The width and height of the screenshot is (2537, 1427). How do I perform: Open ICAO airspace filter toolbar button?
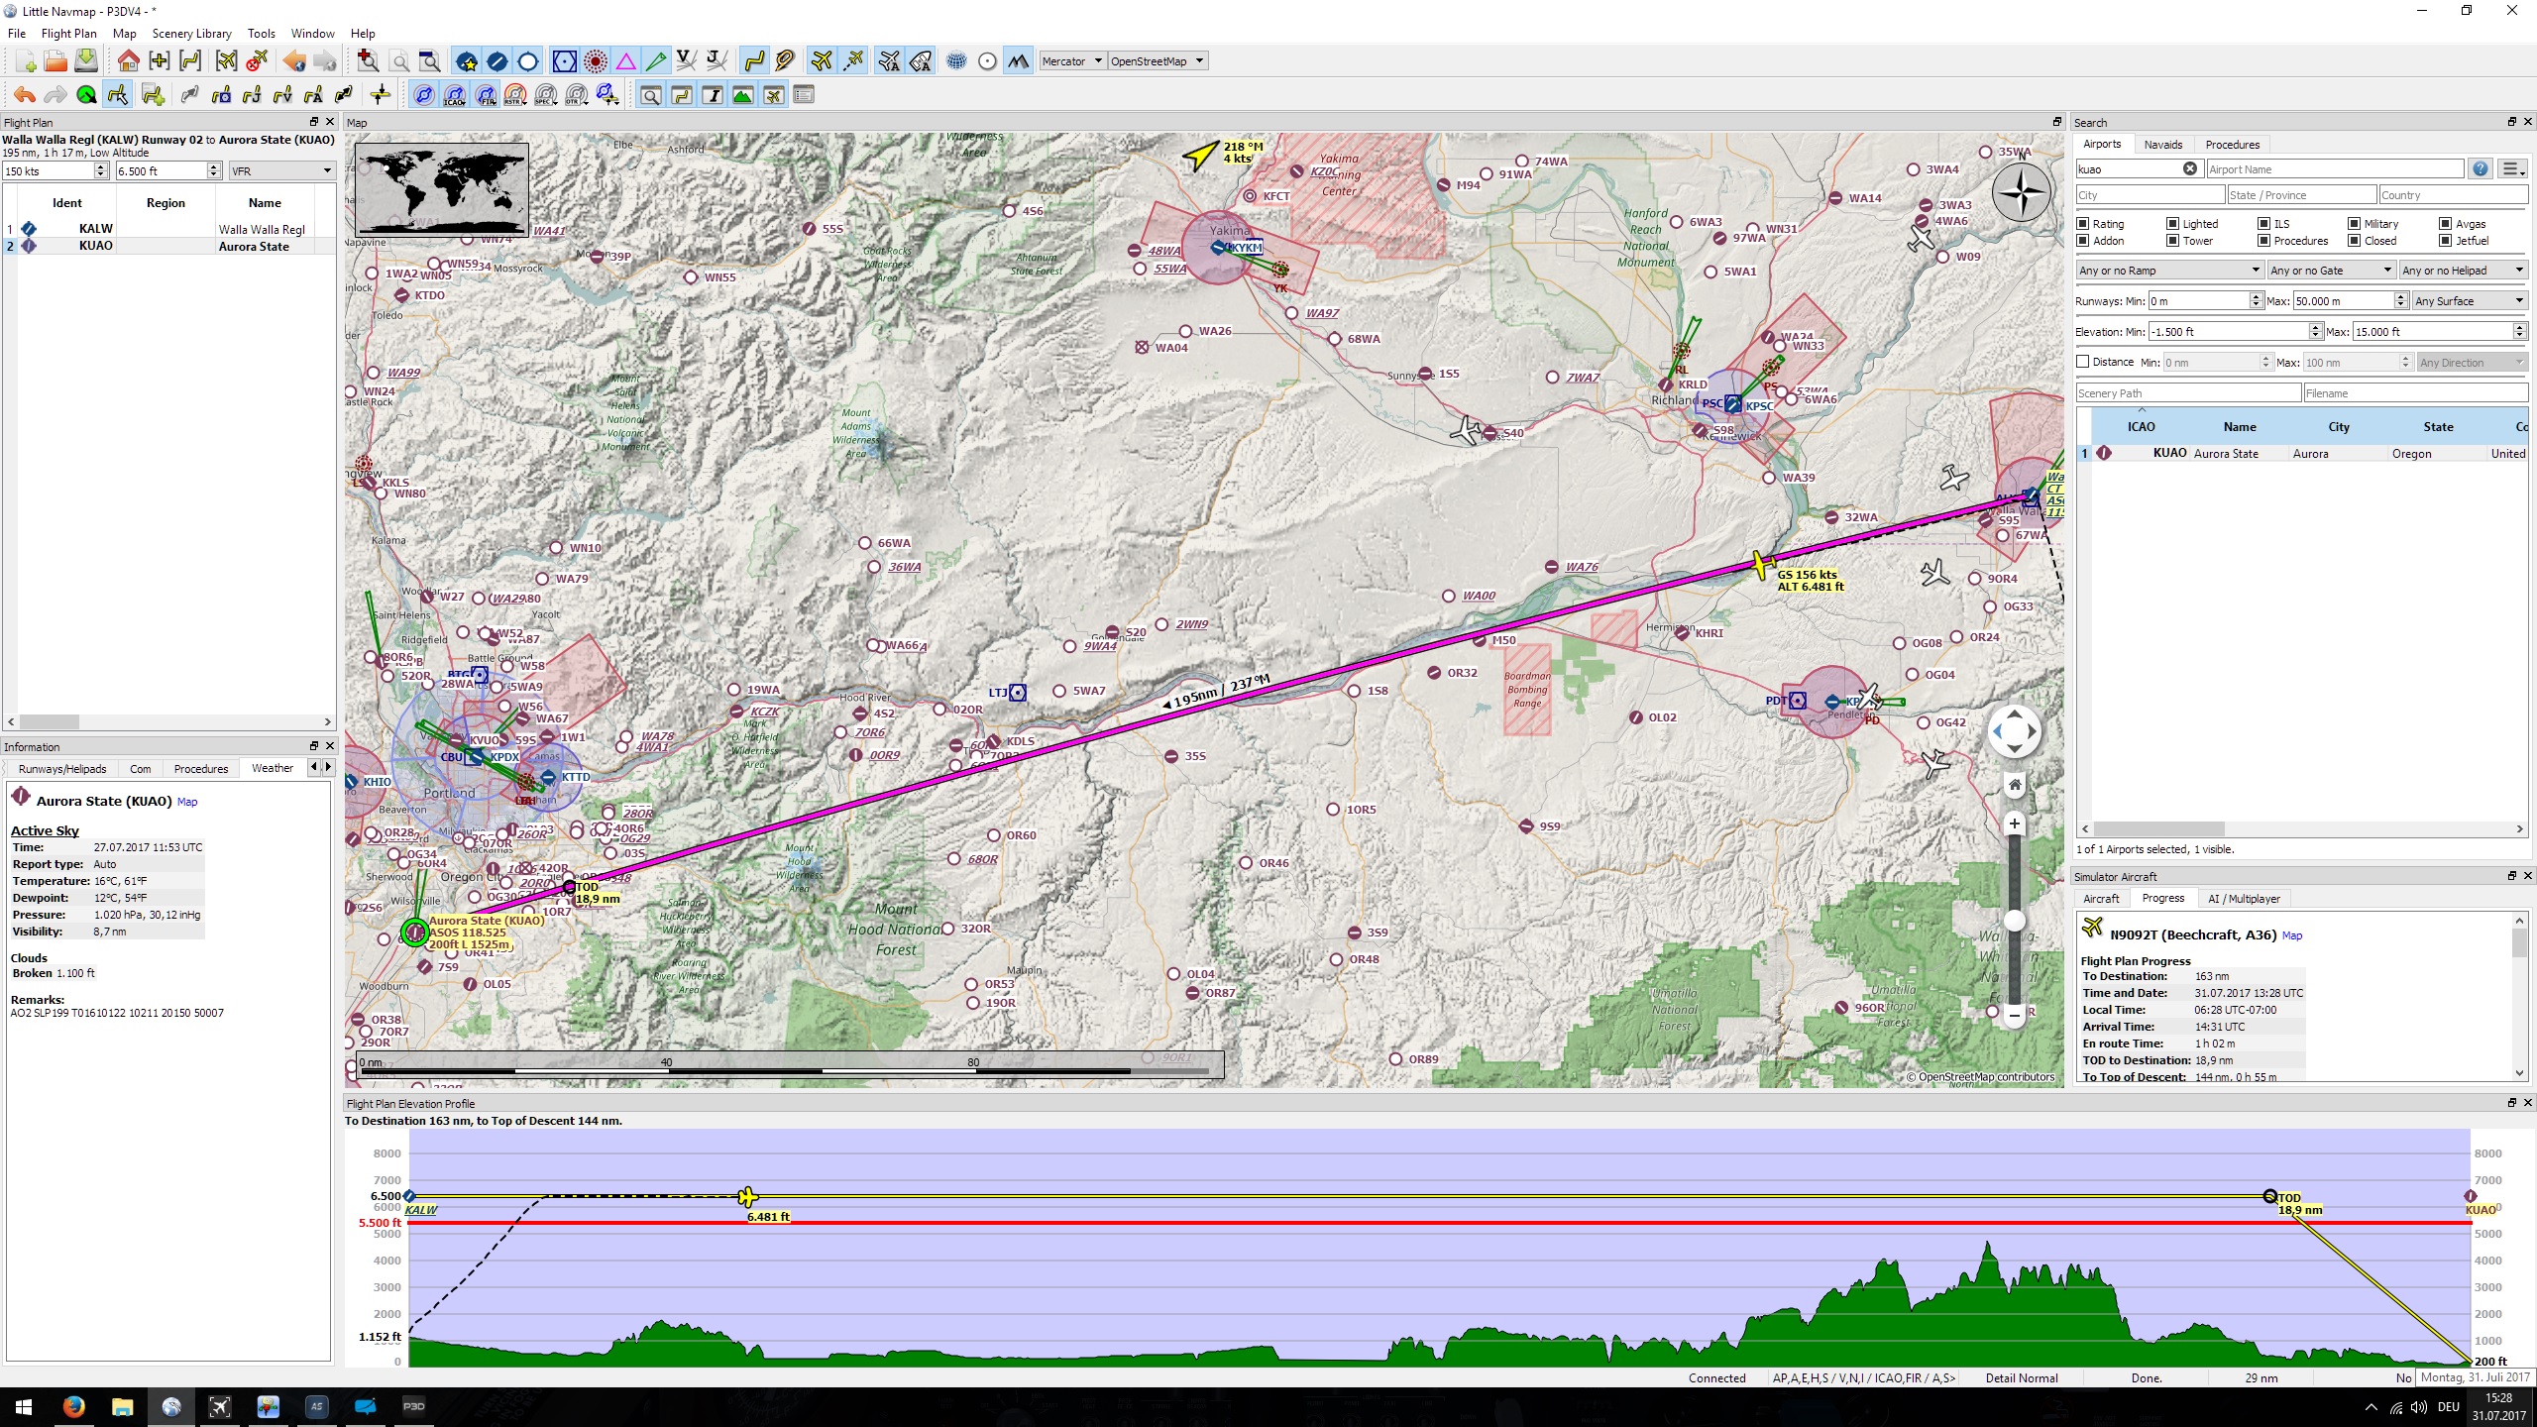pyautogui.click(x=454, y=95)
